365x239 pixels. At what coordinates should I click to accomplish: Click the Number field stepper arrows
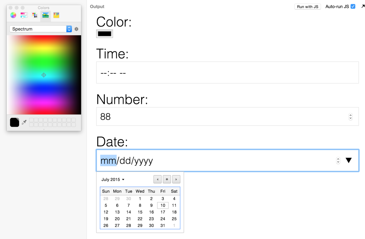click(x=350, y=117)
